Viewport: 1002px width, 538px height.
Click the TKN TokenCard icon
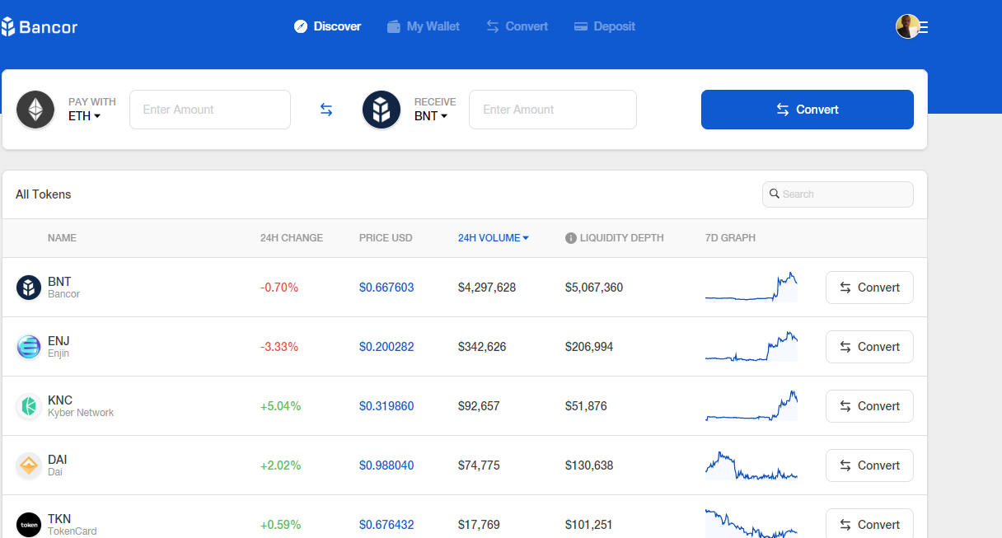pos(29,525)
